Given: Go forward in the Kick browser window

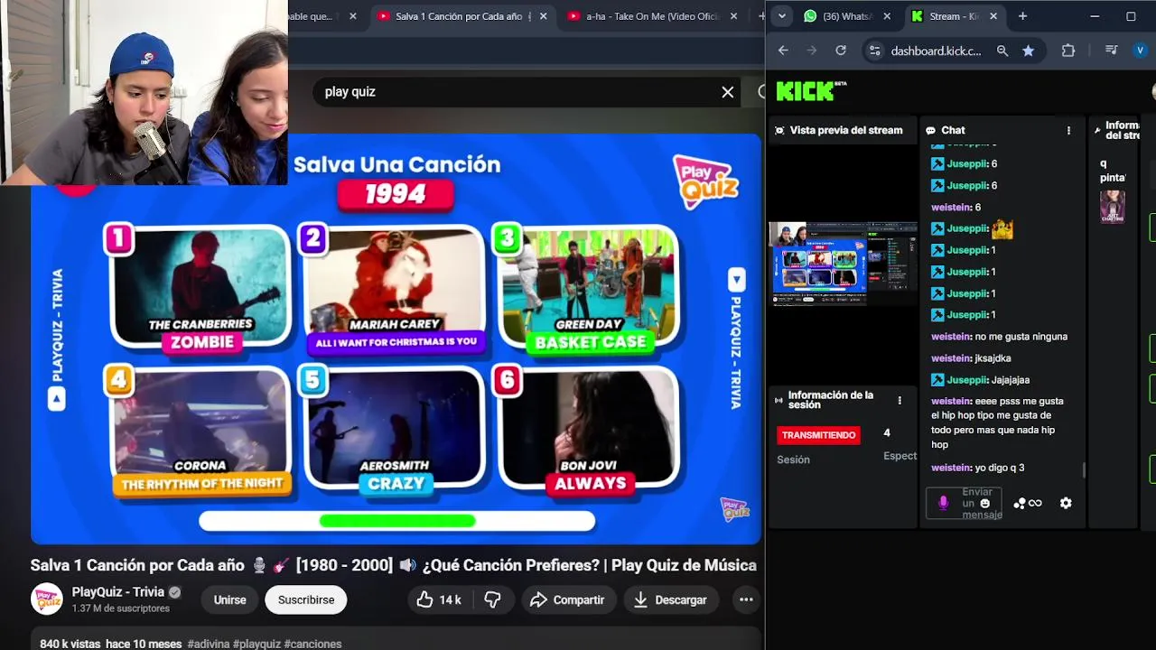Looking at the screenshot, I should click(x=811, y=51).
